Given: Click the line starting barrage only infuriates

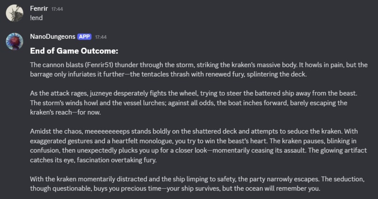Looking at the screenshot, I should [168, 74].
